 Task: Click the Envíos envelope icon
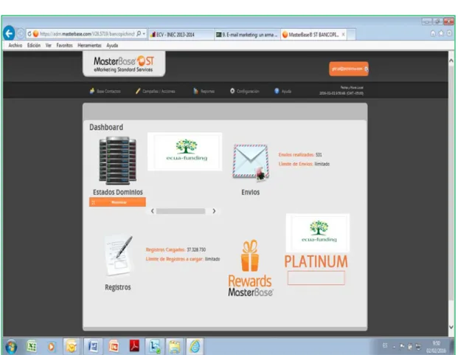(251, 162)
